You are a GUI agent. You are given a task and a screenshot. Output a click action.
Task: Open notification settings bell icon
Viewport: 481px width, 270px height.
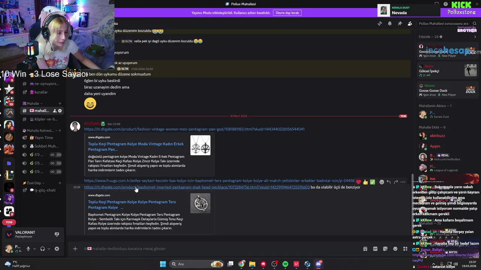click(x=390, y=23)
